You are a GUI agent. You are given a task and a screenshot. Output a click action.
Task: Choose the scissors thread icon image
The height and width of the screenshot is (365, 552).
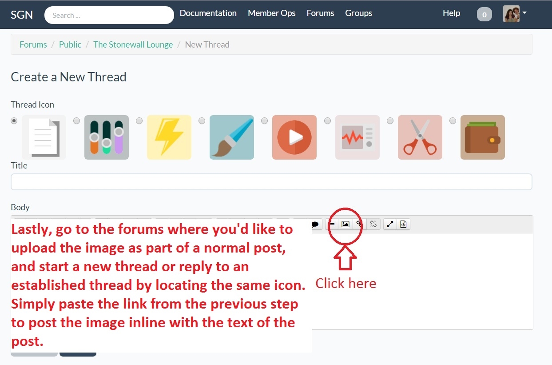(420, 137)
